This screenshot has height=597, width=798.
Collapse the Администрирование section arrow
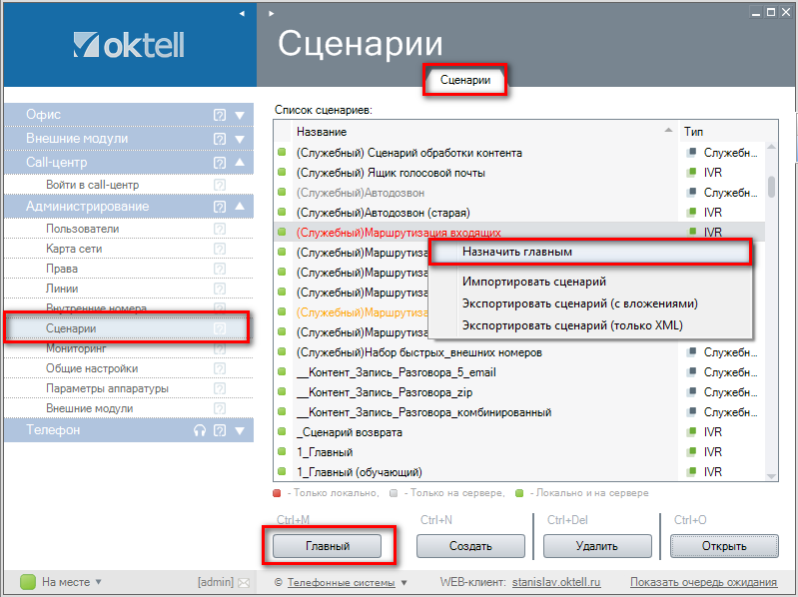pyautogui.click(x=240, y=207)
